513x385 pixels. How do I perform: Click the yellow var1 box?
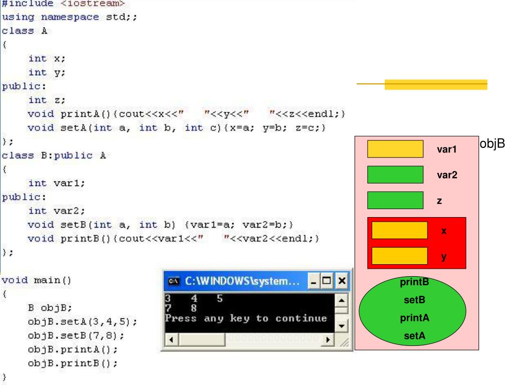coord(395,149)
